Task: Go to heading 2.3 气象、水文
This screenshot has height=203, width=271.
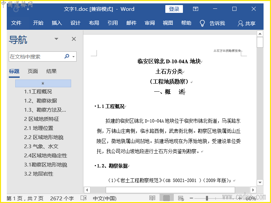Action: pos(41,146)
